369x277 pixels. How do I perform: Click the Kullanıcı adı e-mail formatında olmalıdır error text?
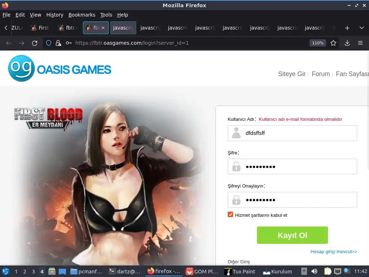pyautogui.click(x=300, y=119)
